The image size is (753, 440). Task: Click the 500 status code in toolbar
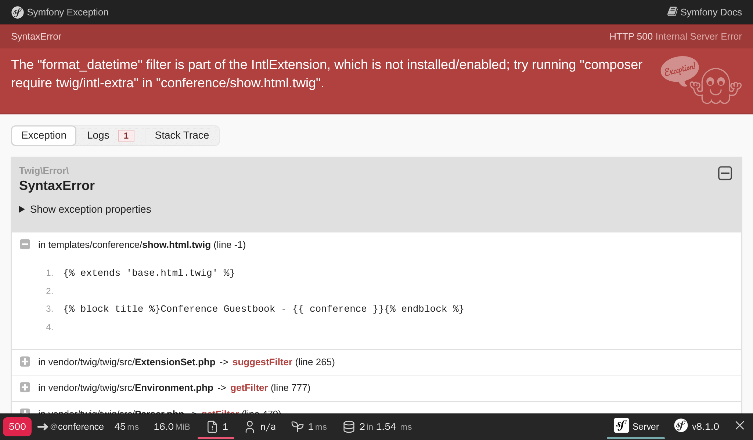click(x=17, y=426)
